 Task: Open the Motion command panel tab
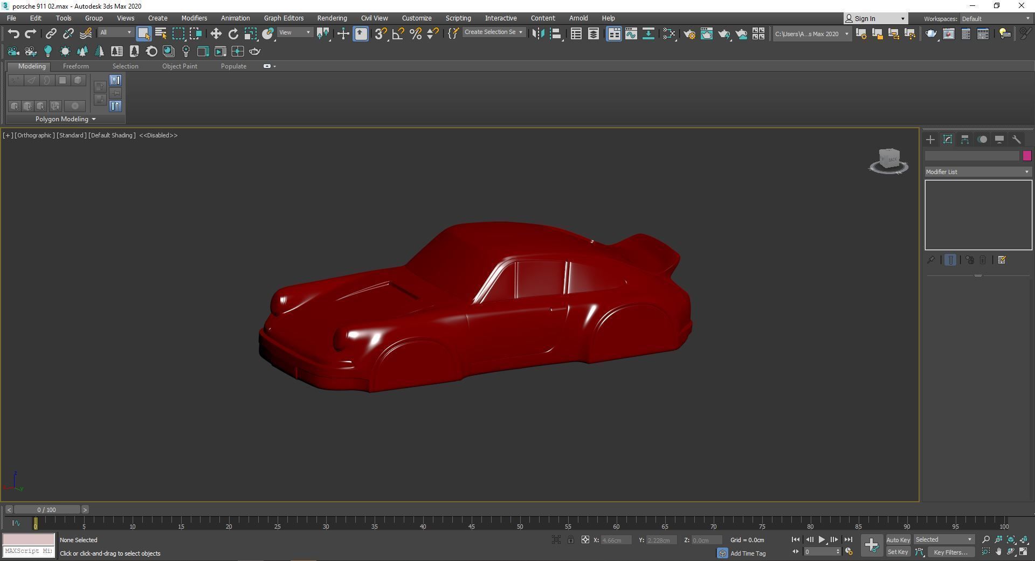(982, 140)
